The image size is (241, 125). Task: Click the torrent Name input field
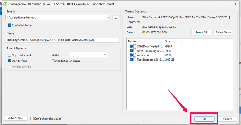pyautogui.click(x=62, y=40)
